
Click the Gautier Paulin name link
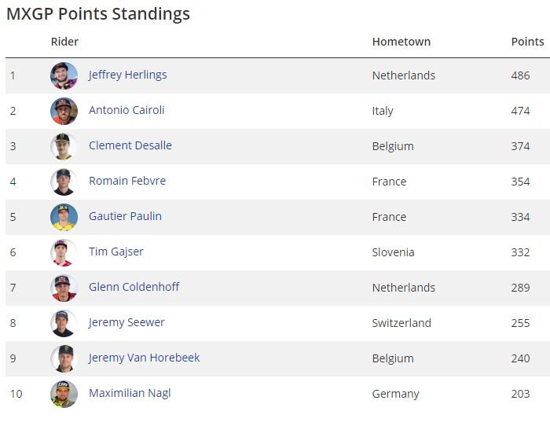[x=125, y=216]
